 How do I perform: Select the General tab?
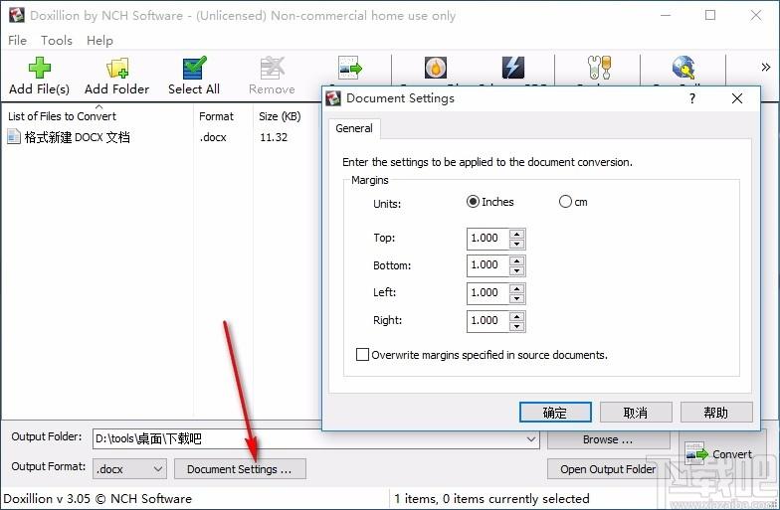point(354,128)
